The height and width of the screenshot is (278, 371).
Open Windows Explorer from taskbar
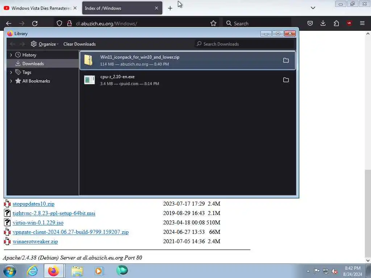click(x=77, y=271)
